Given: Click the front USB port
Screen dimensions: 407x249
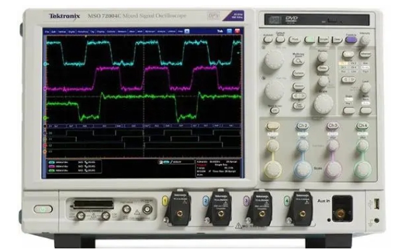Looking at the screenshot, I should point(377,203).
